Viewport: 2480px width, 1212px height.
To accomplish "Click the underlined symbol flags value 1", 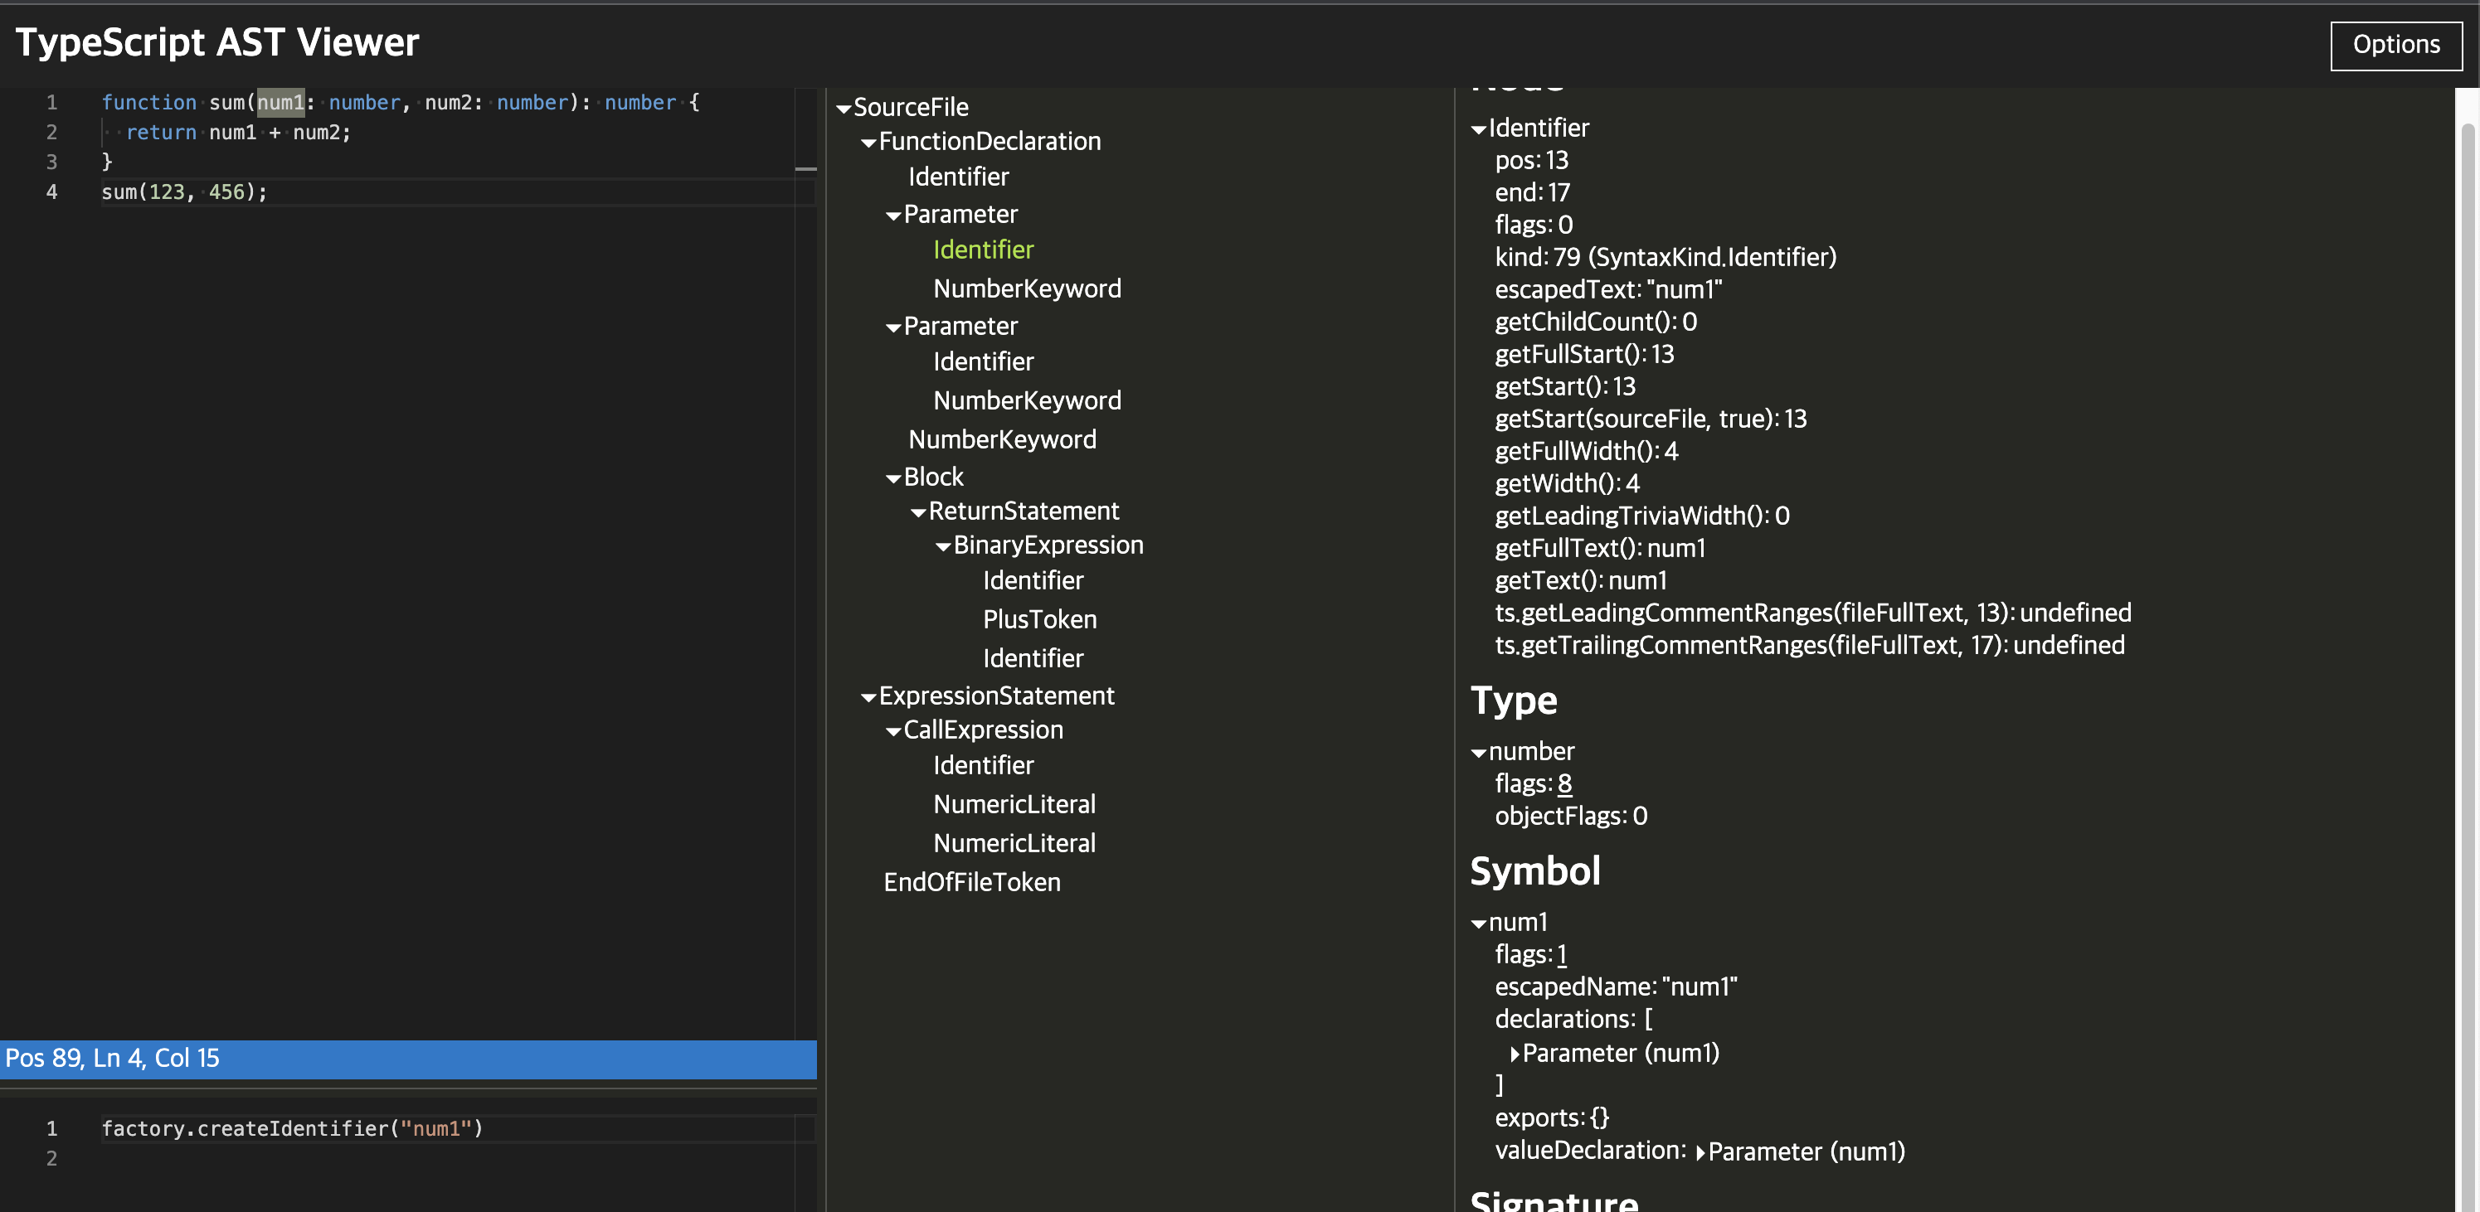I will click(1562, 954).
